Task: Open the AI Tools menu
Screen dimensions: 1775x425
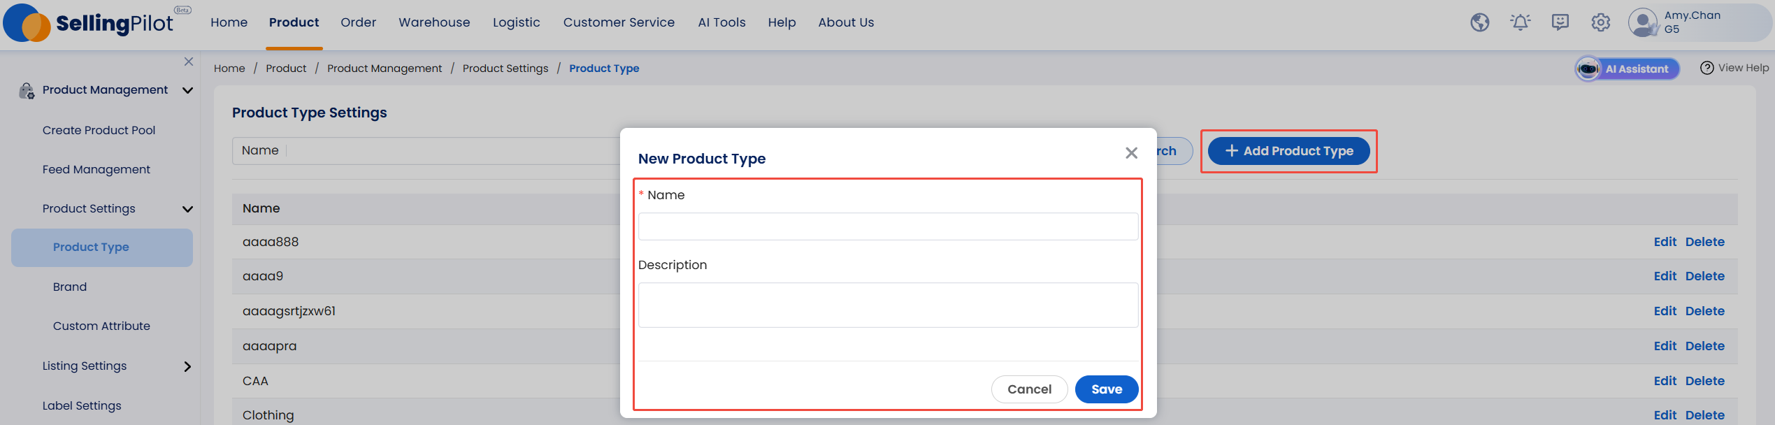Action: [x=721, y=22]
